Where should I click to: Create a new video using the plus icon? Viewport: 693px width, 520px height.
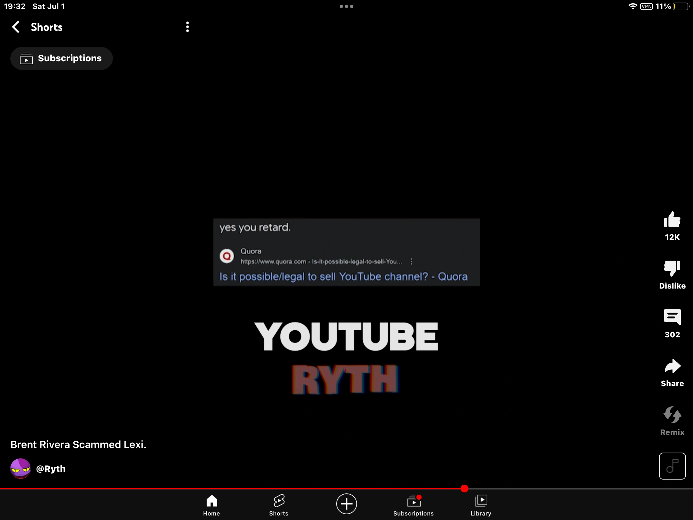(346, 504)
